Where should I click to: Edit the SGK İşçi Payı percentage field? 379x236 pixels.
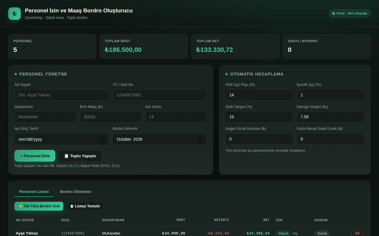259,95
